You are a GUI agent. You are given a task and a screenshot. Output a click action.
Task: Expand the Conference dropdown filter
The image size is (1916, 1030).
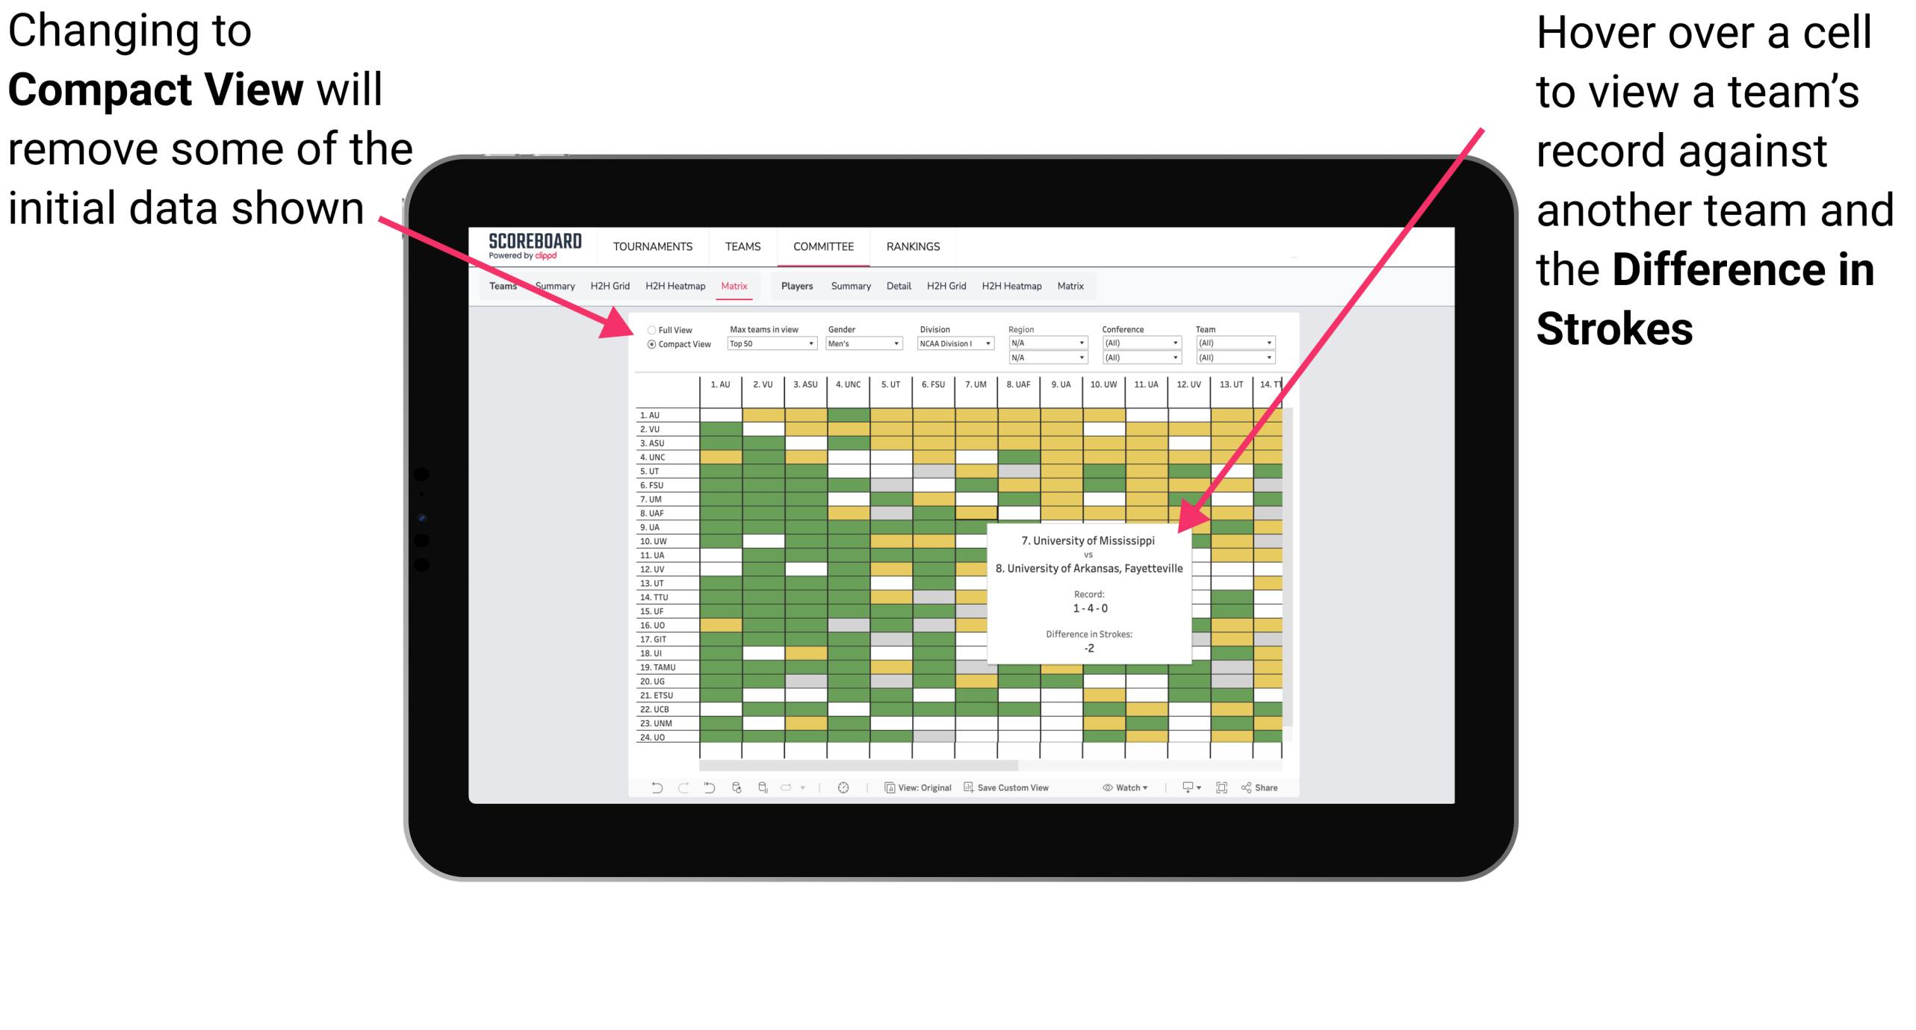[1168, 344]
